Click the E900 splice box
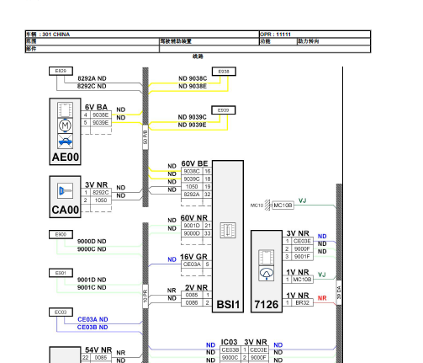 pyautogui.click(x=61, y=234)
